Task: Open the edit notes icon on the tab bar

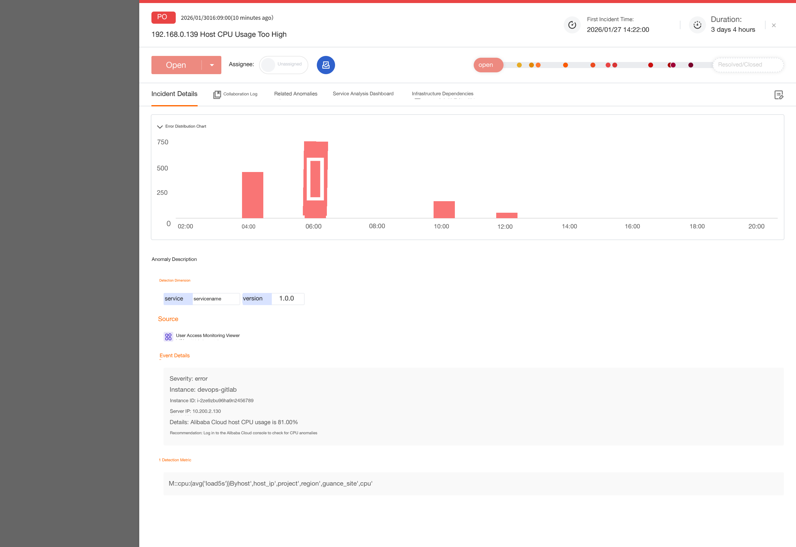Action: [x=778, y=95]
